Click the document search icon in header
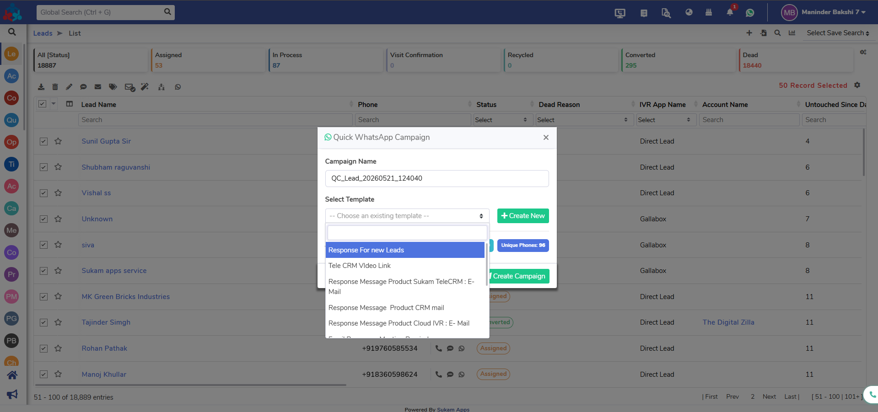This screenshot has width=878, height=412. (x=666, y=13)
